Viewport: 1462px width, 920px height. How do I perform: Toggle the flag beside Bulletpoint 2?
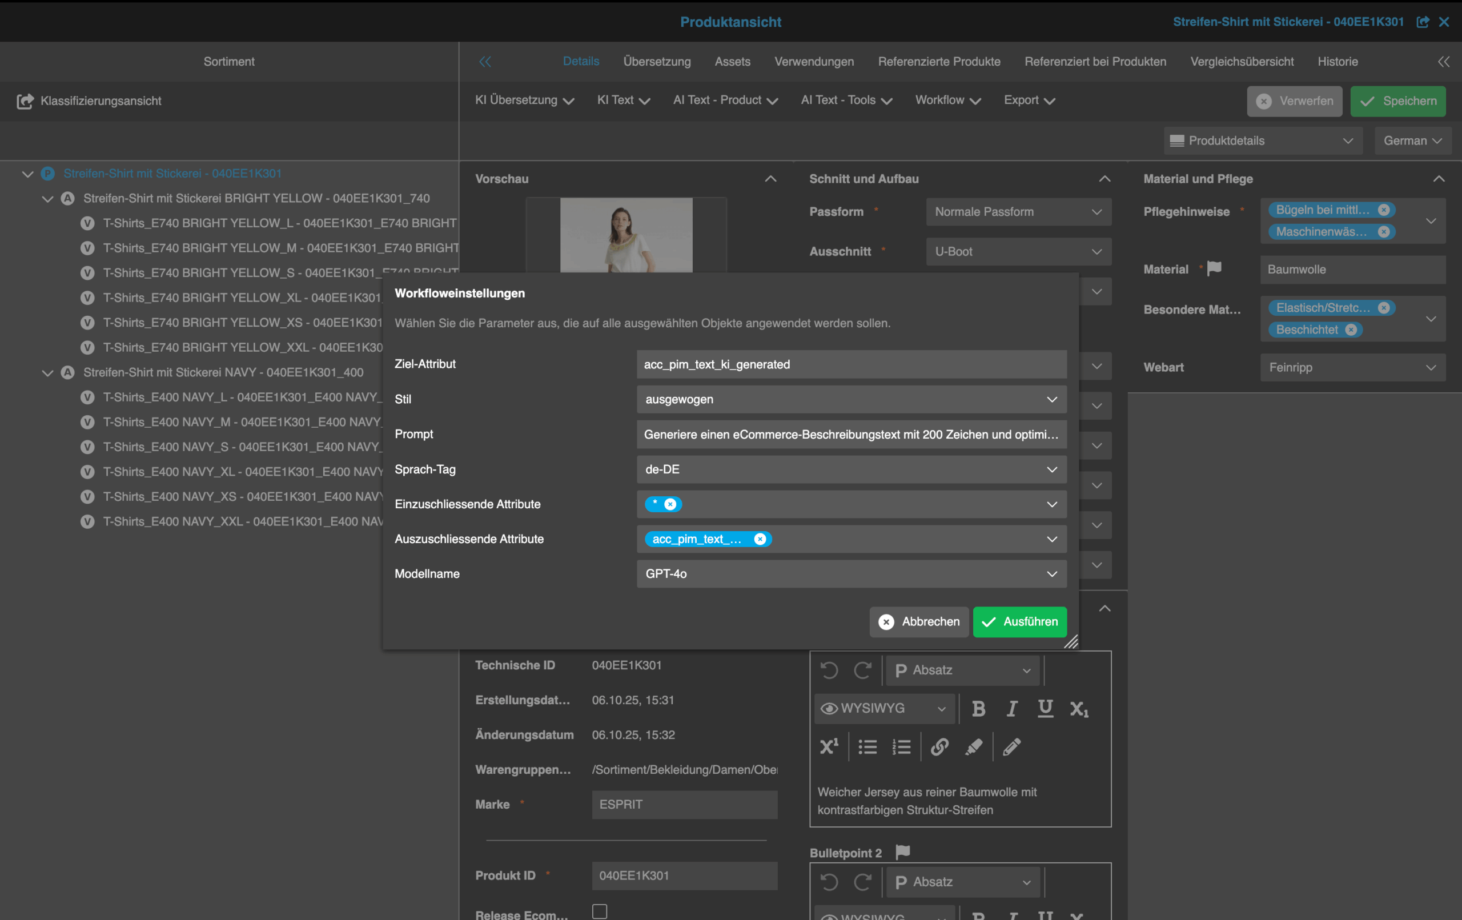(902, 851)
